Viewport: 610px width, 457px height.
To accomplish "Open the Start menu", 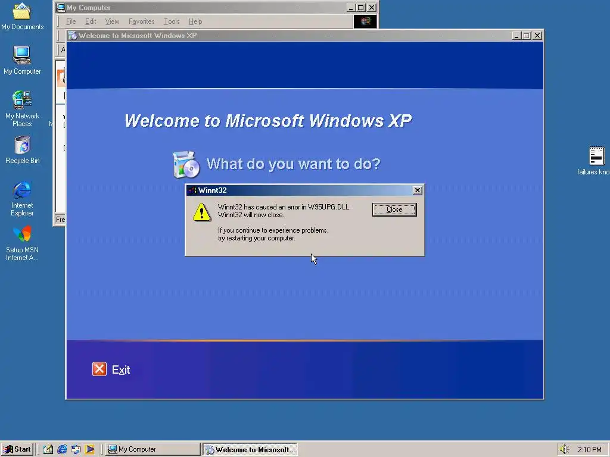I will point(17,449).
